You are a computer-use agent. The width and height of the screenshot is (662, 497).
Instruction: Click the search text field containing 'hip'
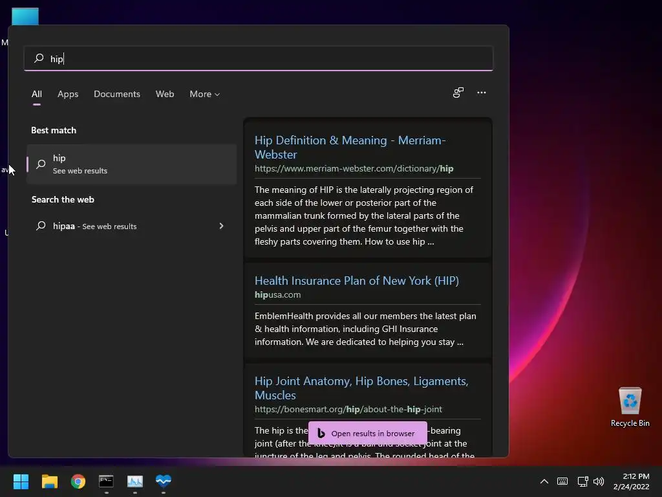[259, 58]
